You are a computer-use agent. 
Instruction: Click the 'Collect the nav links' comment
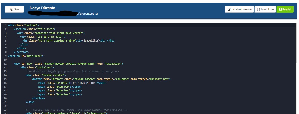tap(76, 110)
